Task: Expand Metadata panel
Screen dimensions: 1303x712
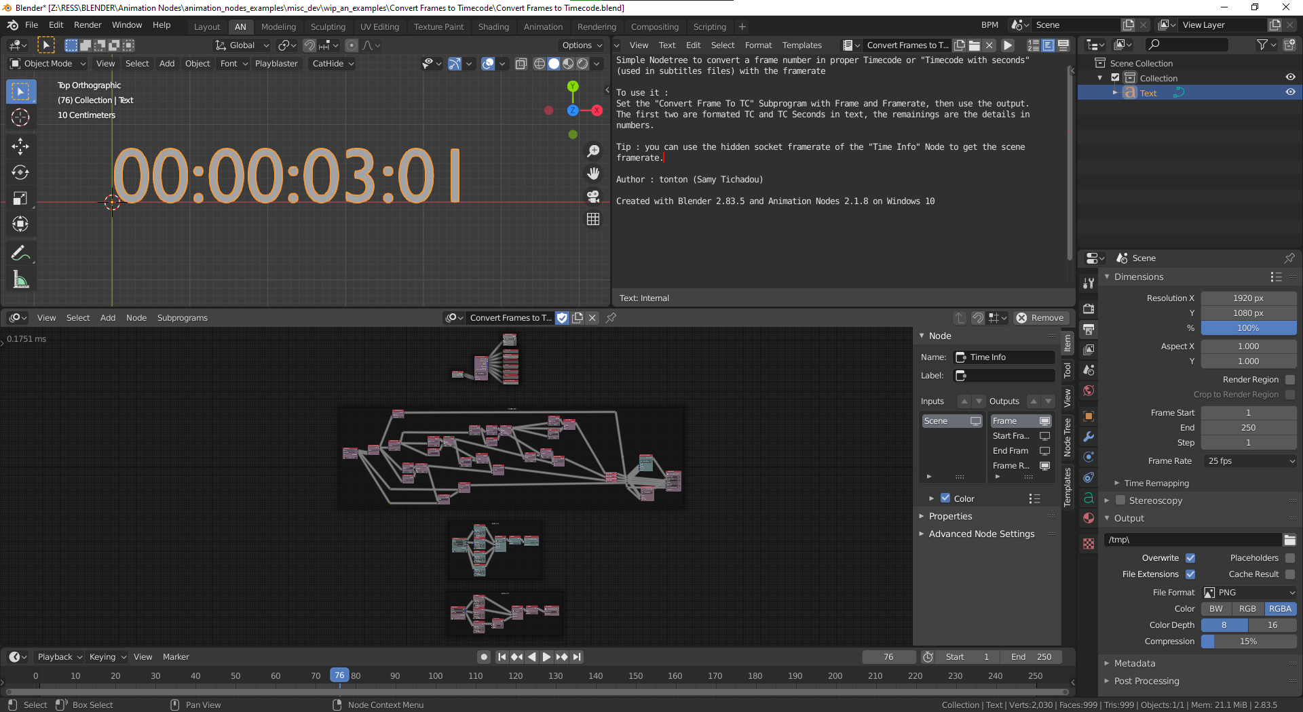Action: point(1134,663)
